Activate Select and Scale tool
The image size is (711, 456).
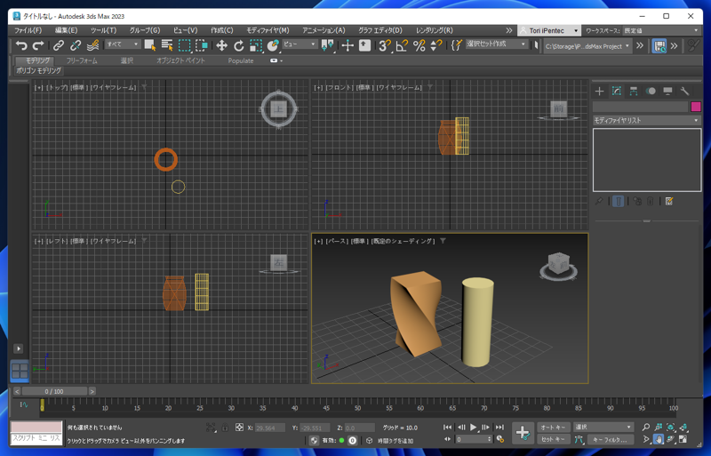coord(256,45)
